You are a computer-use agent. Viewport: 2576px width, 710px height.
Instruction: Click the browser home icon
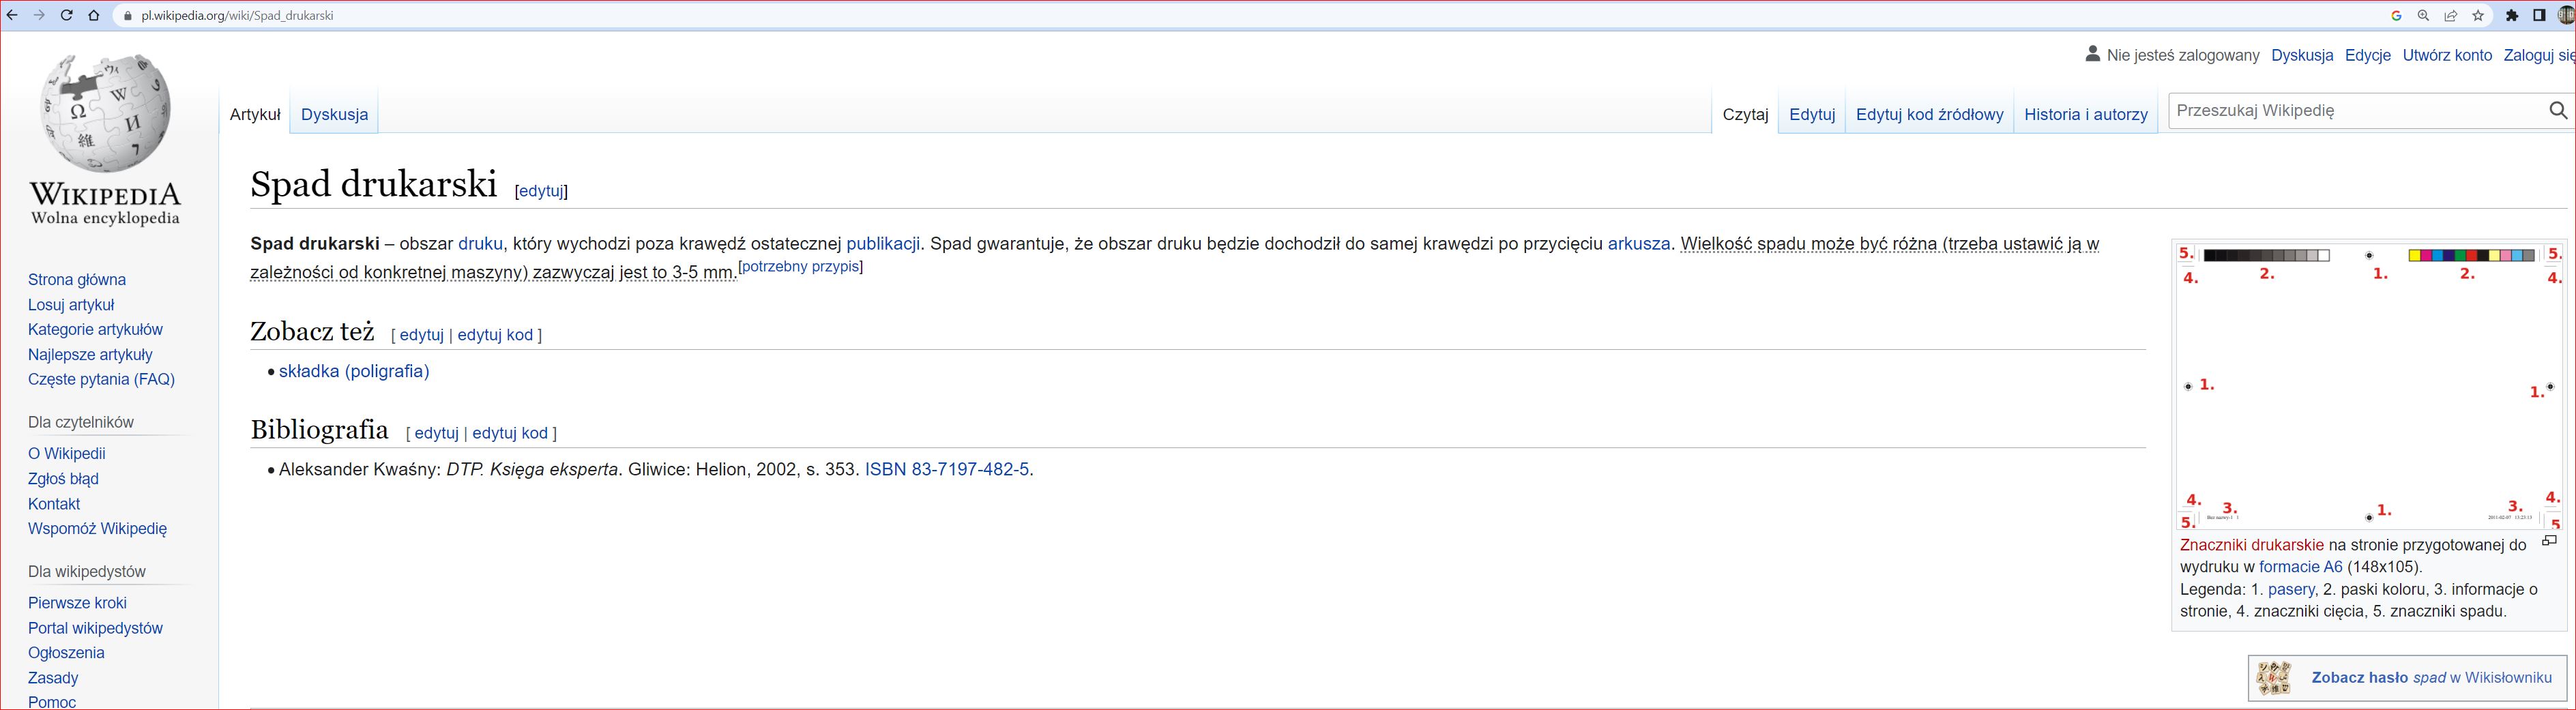coord(94,16)
